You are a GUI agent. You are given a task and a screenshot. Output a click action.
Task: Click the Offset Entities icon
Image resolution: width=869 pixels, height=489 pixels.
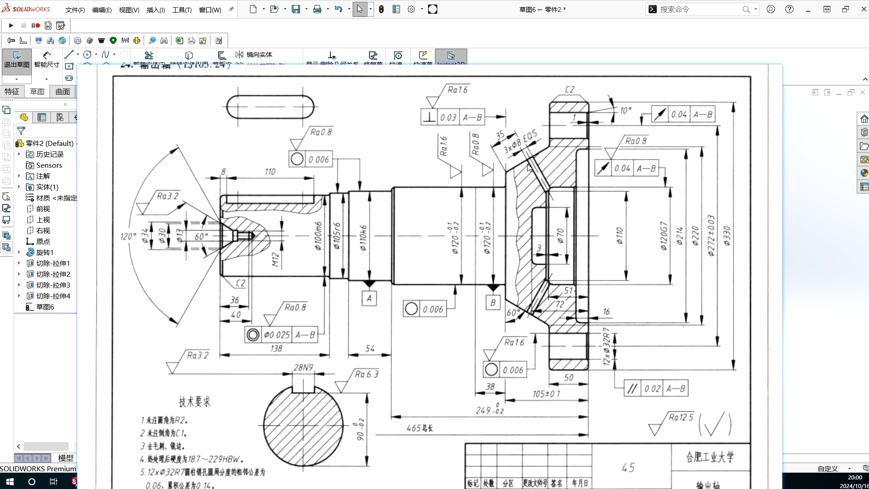coord(222,55)
